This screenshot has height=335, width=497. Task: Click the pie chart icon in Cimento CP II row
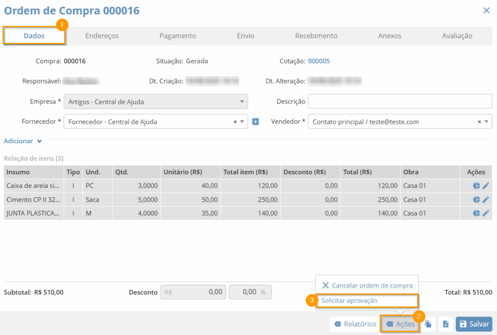[x=476, y=200]
